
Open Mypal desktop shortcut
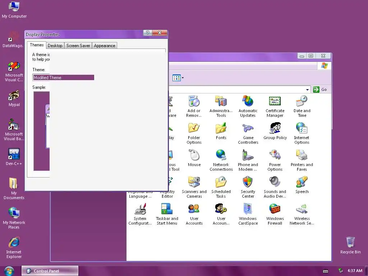coord(14,98)
